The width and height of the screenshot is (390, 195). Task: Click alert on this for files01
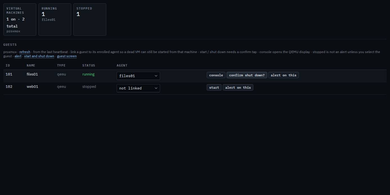[283, 75]
